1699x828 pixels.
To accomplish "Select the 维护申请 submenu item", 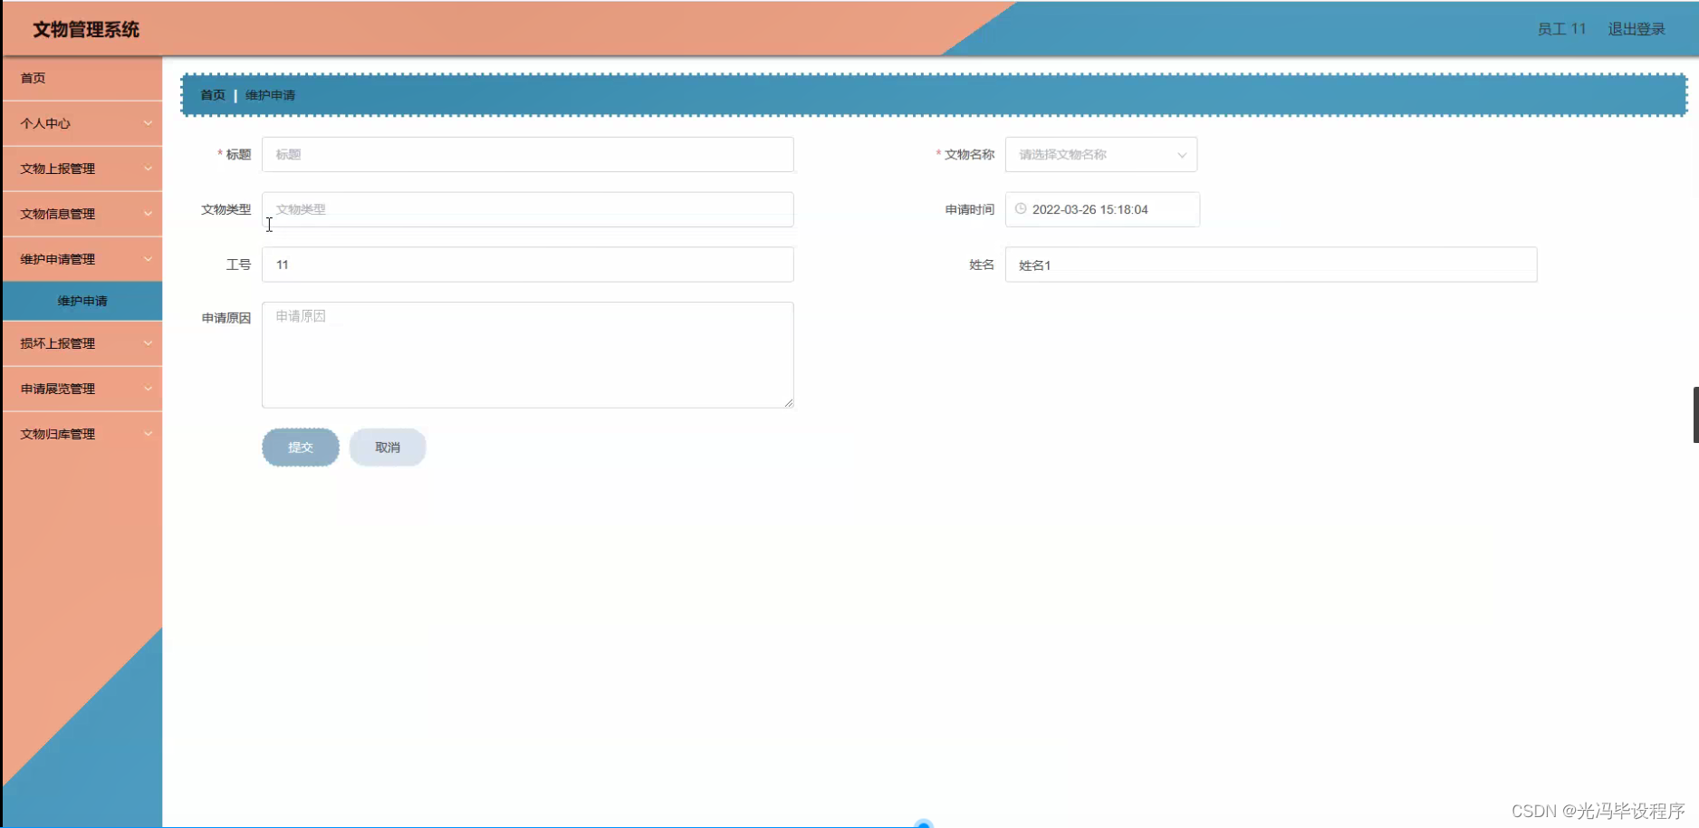I will pyautogui.click(x=82, y=301).
